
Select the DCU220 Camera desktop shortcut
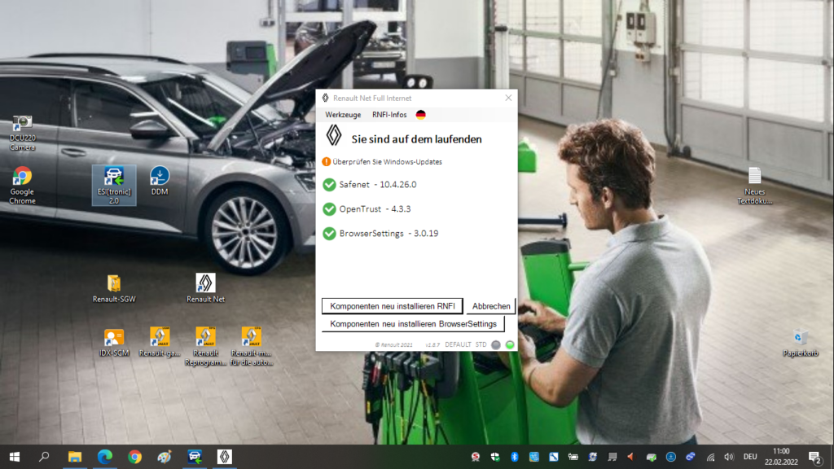coord(22,133)
